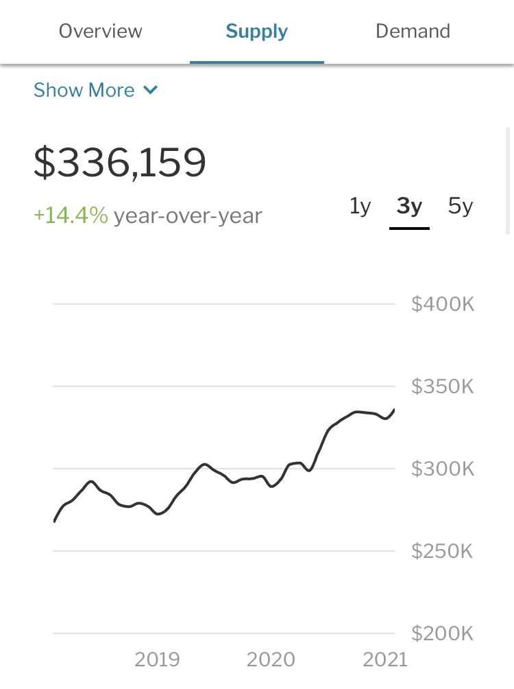The image size is (514, 689).
Task: Switch to the Overview tab
Action: (101, 31)
